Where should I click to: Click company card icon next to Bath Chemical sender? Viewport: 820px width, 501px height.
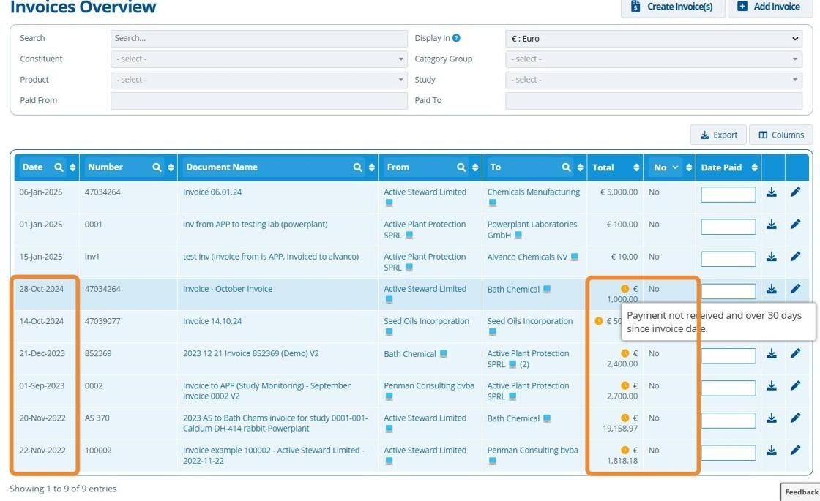coord(444,354)
